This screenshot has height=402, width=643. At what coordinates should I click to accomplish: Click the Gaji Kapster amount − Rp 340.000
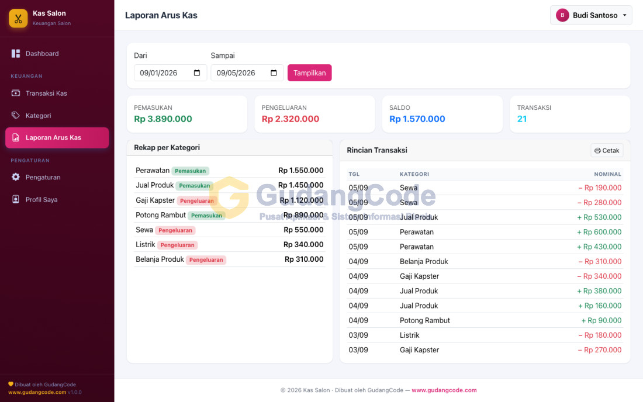point(599,276)
